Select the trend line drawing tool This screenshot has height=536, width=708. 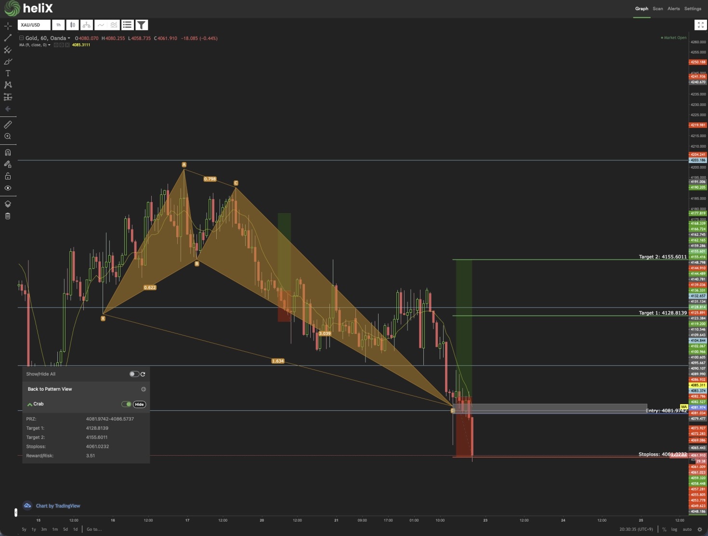[x=8, y=38]
